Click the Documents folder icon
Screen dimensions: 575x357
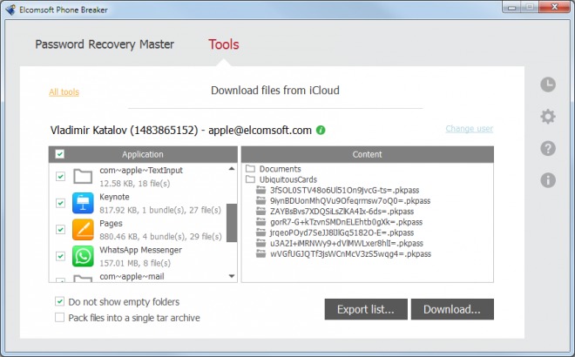(x=250, y=169)
